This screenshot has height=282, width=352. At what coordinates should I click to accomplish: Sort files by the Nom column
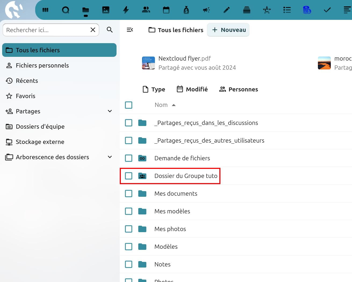click(165, 105)
